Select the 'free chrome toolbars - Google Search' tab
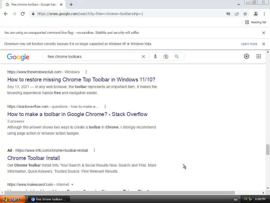The image size is (270, 203). [34, 5]
